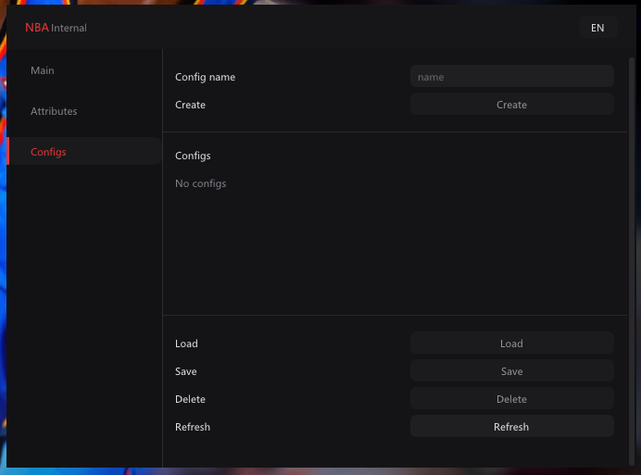Screen dimensions: 641x475
Task: Click the Load config button
Action: tap(512, 344)
